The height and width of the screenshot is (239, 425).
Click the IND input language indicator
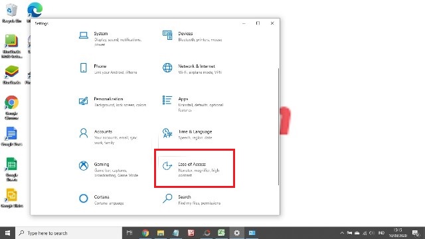[381, 233]
